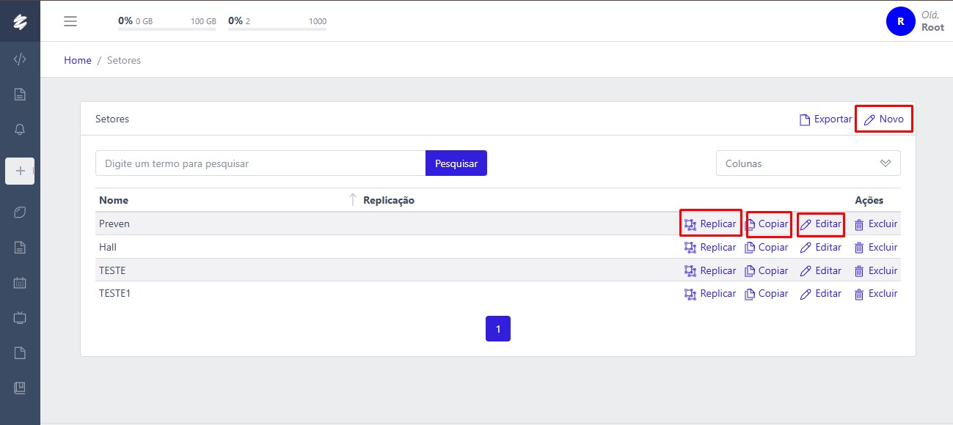Viewport: 953px width, 425px height.
Task: Click the Novo link to create a sector
Action: (x=884, y=119)
